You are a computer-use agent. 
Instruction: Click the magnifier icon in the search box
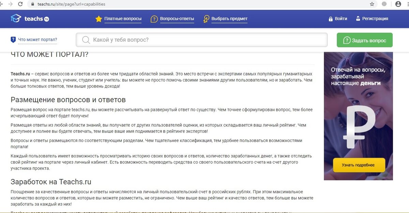click(86, 40)
